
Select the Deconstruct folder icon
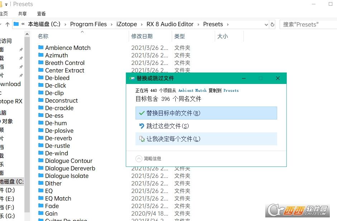click(x=41, y=100)
